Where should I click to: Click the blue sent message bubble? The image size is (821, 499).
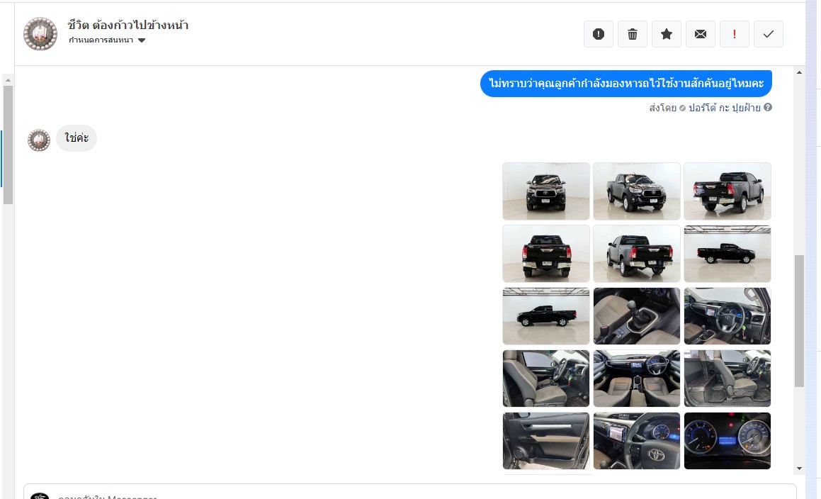pyautogui.click(x=625, y=84)
